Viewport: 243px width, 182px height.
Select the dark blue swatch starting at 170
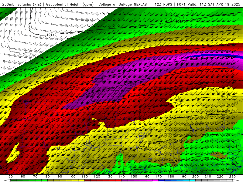point(162,180)
